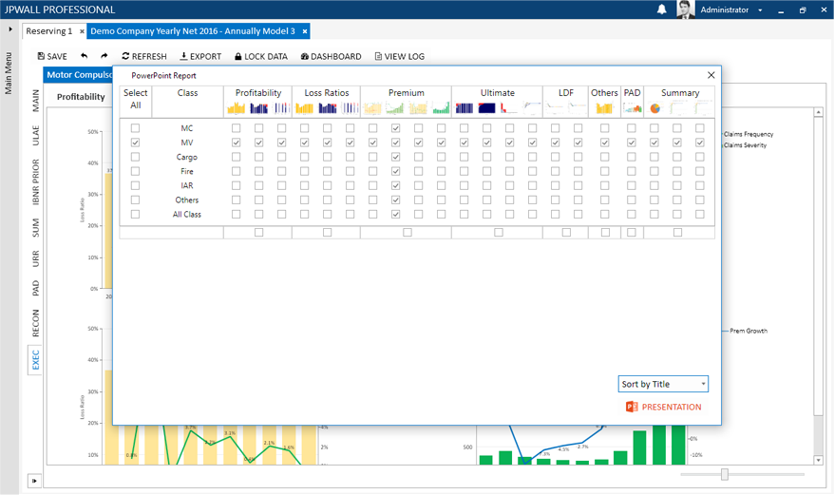Screen dimensions: 834x495
Task: Toggle the whole-column checkbox below Ultimate
Action: pyautogui.click(x=499, y=233)
